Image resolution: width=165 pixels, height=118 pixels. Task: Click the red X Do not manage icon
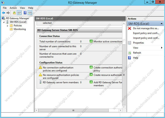(129, 28)
